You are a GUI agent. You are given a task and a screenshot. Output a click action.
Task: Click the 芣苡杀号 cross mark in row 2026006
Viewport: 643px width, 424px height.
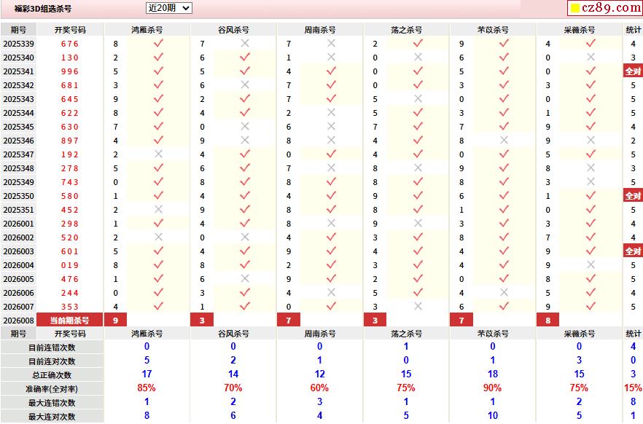[x=504, y=293]
